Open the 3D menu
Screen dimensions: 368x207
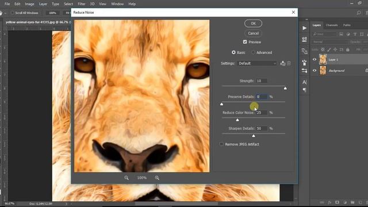coord(92,4)
